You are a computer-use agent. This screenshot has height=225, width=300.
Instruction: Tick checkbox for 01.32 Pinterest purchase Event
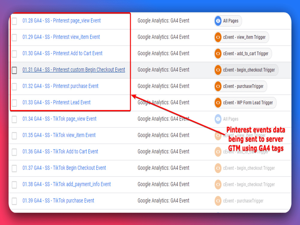(14, 86)
